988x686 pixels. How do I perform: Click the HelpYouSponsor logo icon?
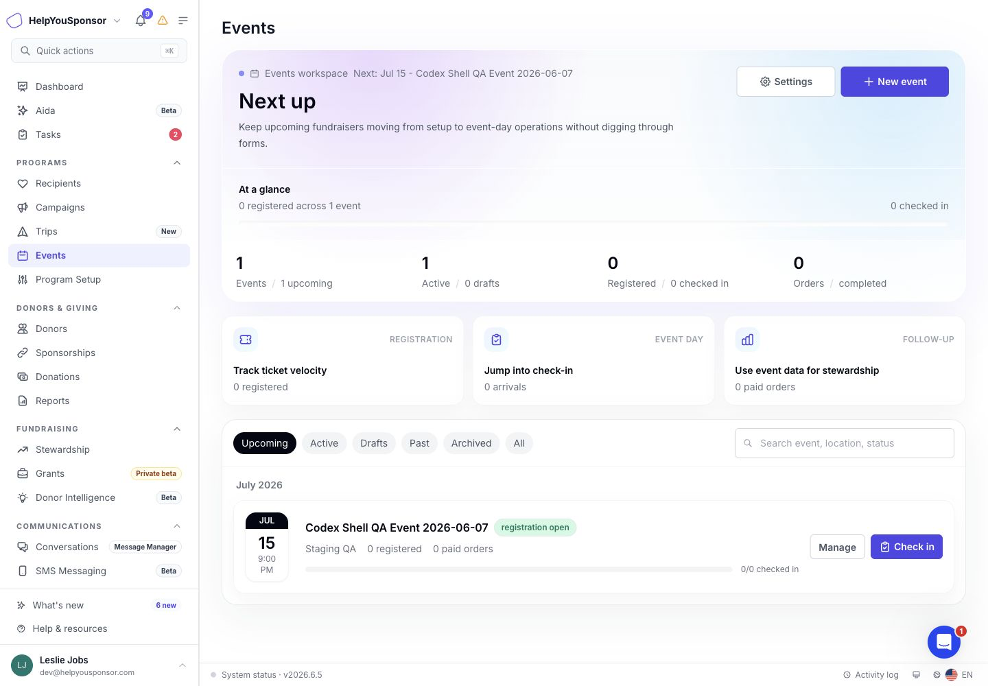coord(14,21)
